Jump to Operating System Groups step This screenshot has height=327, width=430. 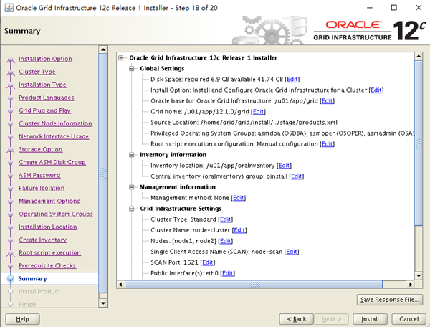coord(56,214)
